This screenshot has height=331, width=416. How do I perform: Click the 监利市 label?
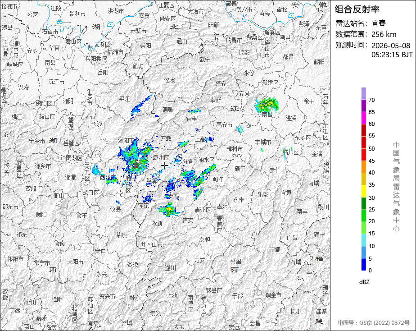click(x=78, y=14)
